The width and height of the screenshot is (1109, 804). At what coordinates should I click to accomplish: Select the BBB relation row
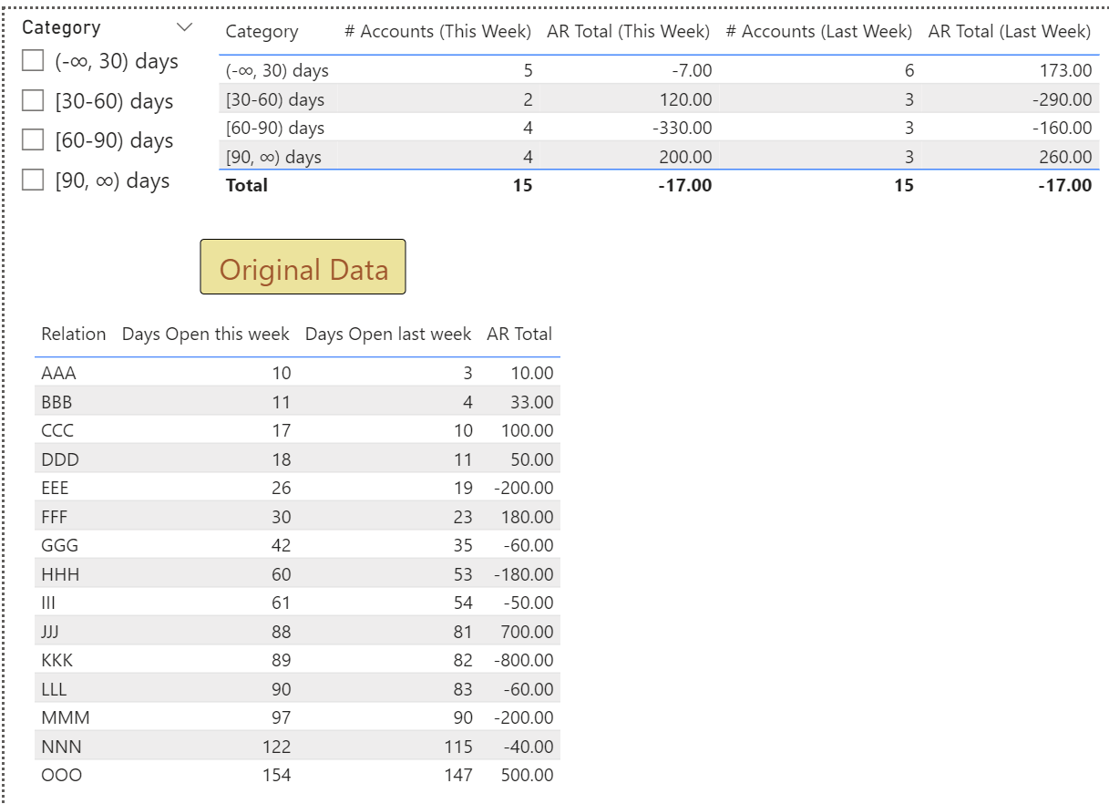coord(298,401)
